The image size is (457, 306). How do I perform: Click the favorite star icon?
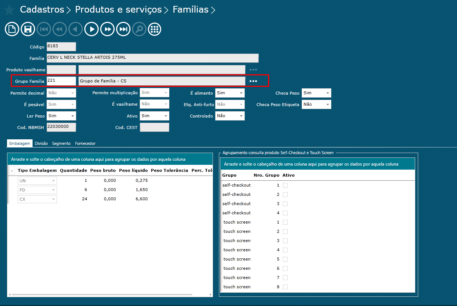9,10
